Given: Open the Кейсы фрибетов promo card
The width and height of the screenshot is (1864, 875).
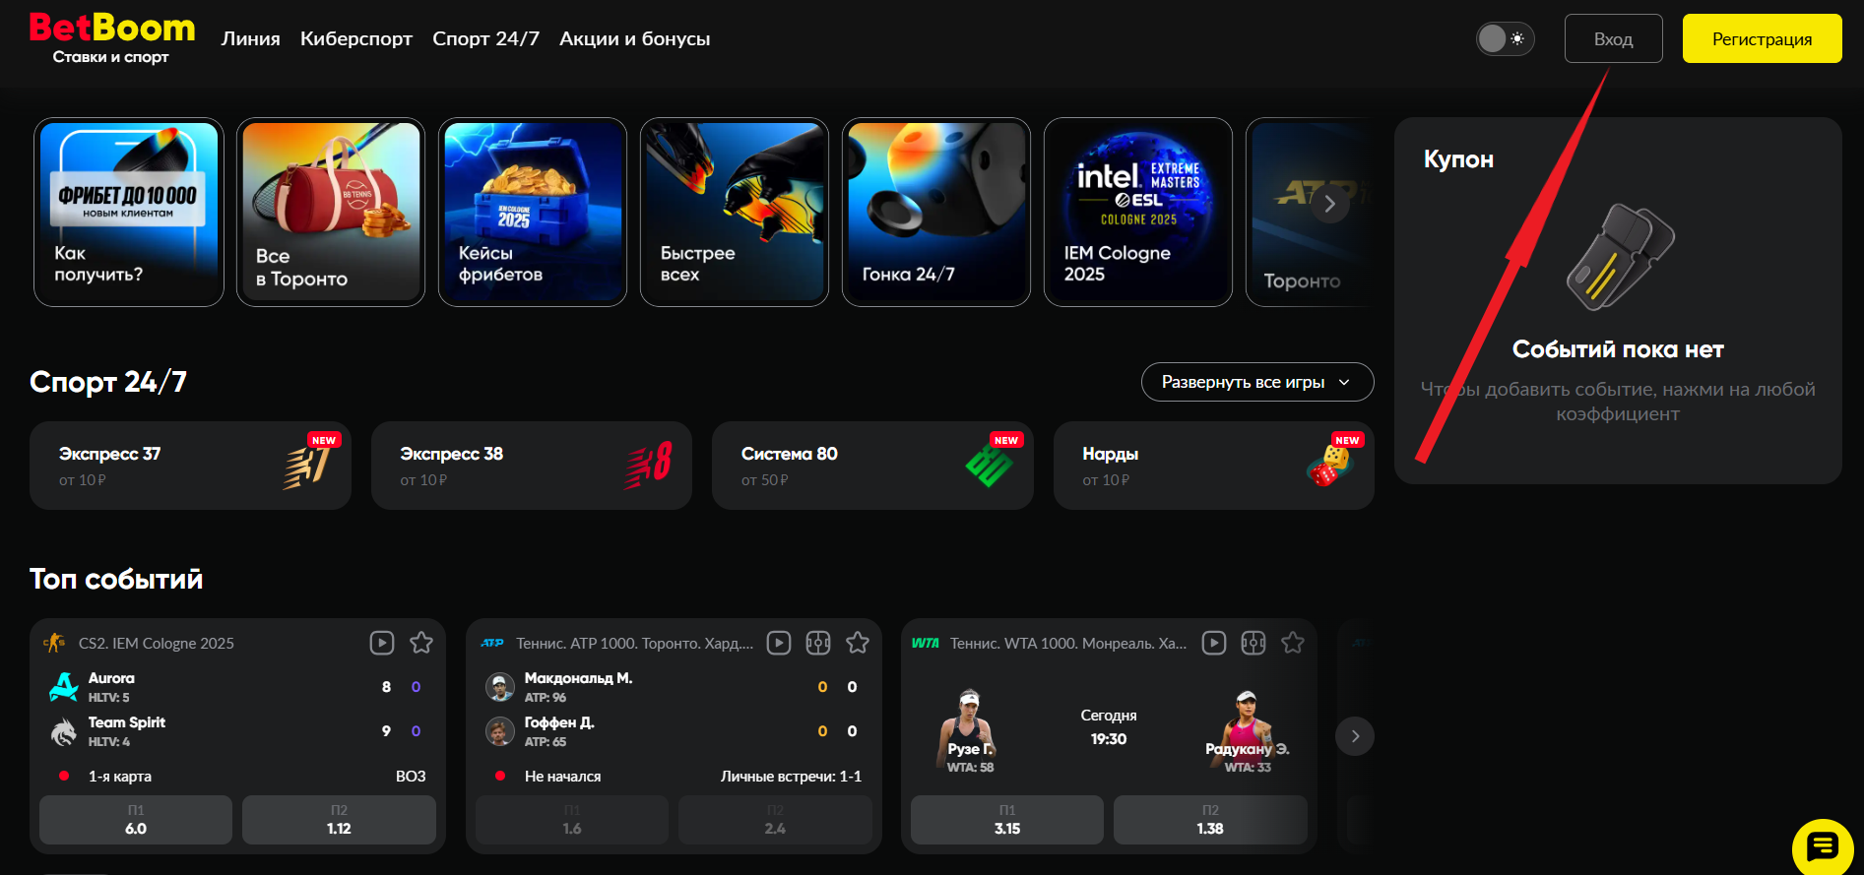Looking at the screenshot, I should point(533,212).
